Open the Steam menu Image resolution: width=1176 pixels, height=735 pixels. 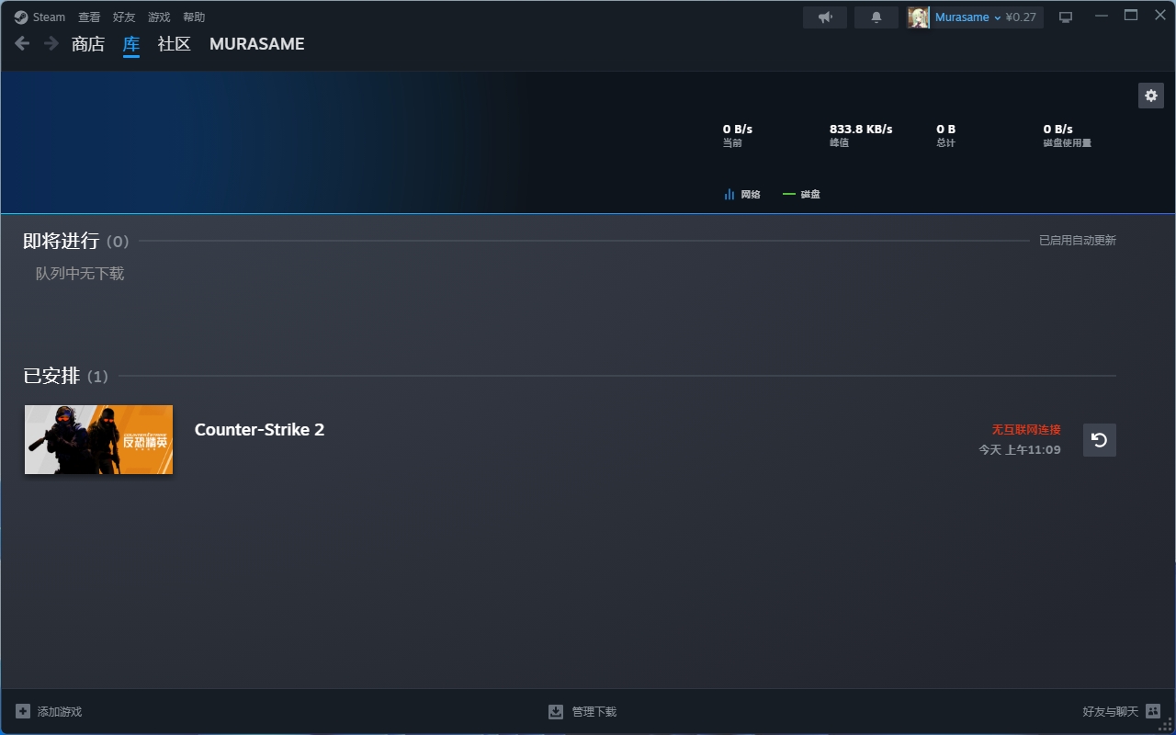49,17
